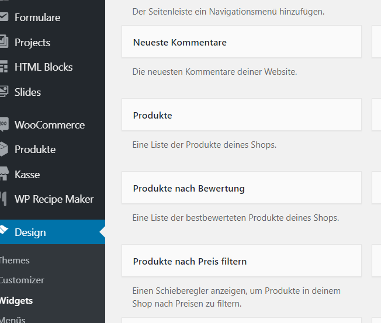The height and width of the screenshot is (323, 381).
Task: Click the Formulare envelope icon
Action: pyautogui.click(x=4, y=18)
